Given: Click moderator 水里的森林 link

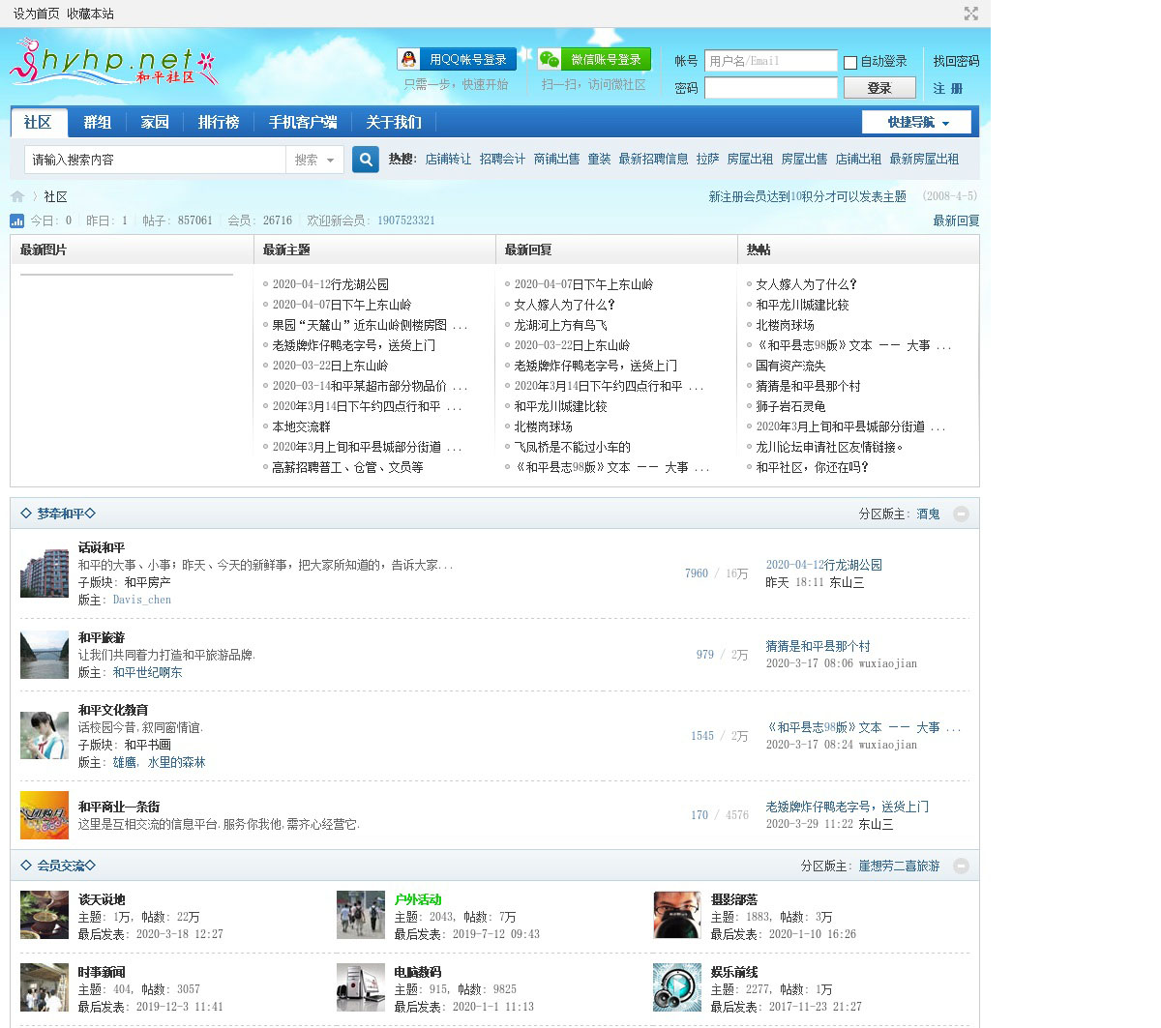Looking at the screenshot, I should pyautogui.click(x=176, y=762).
